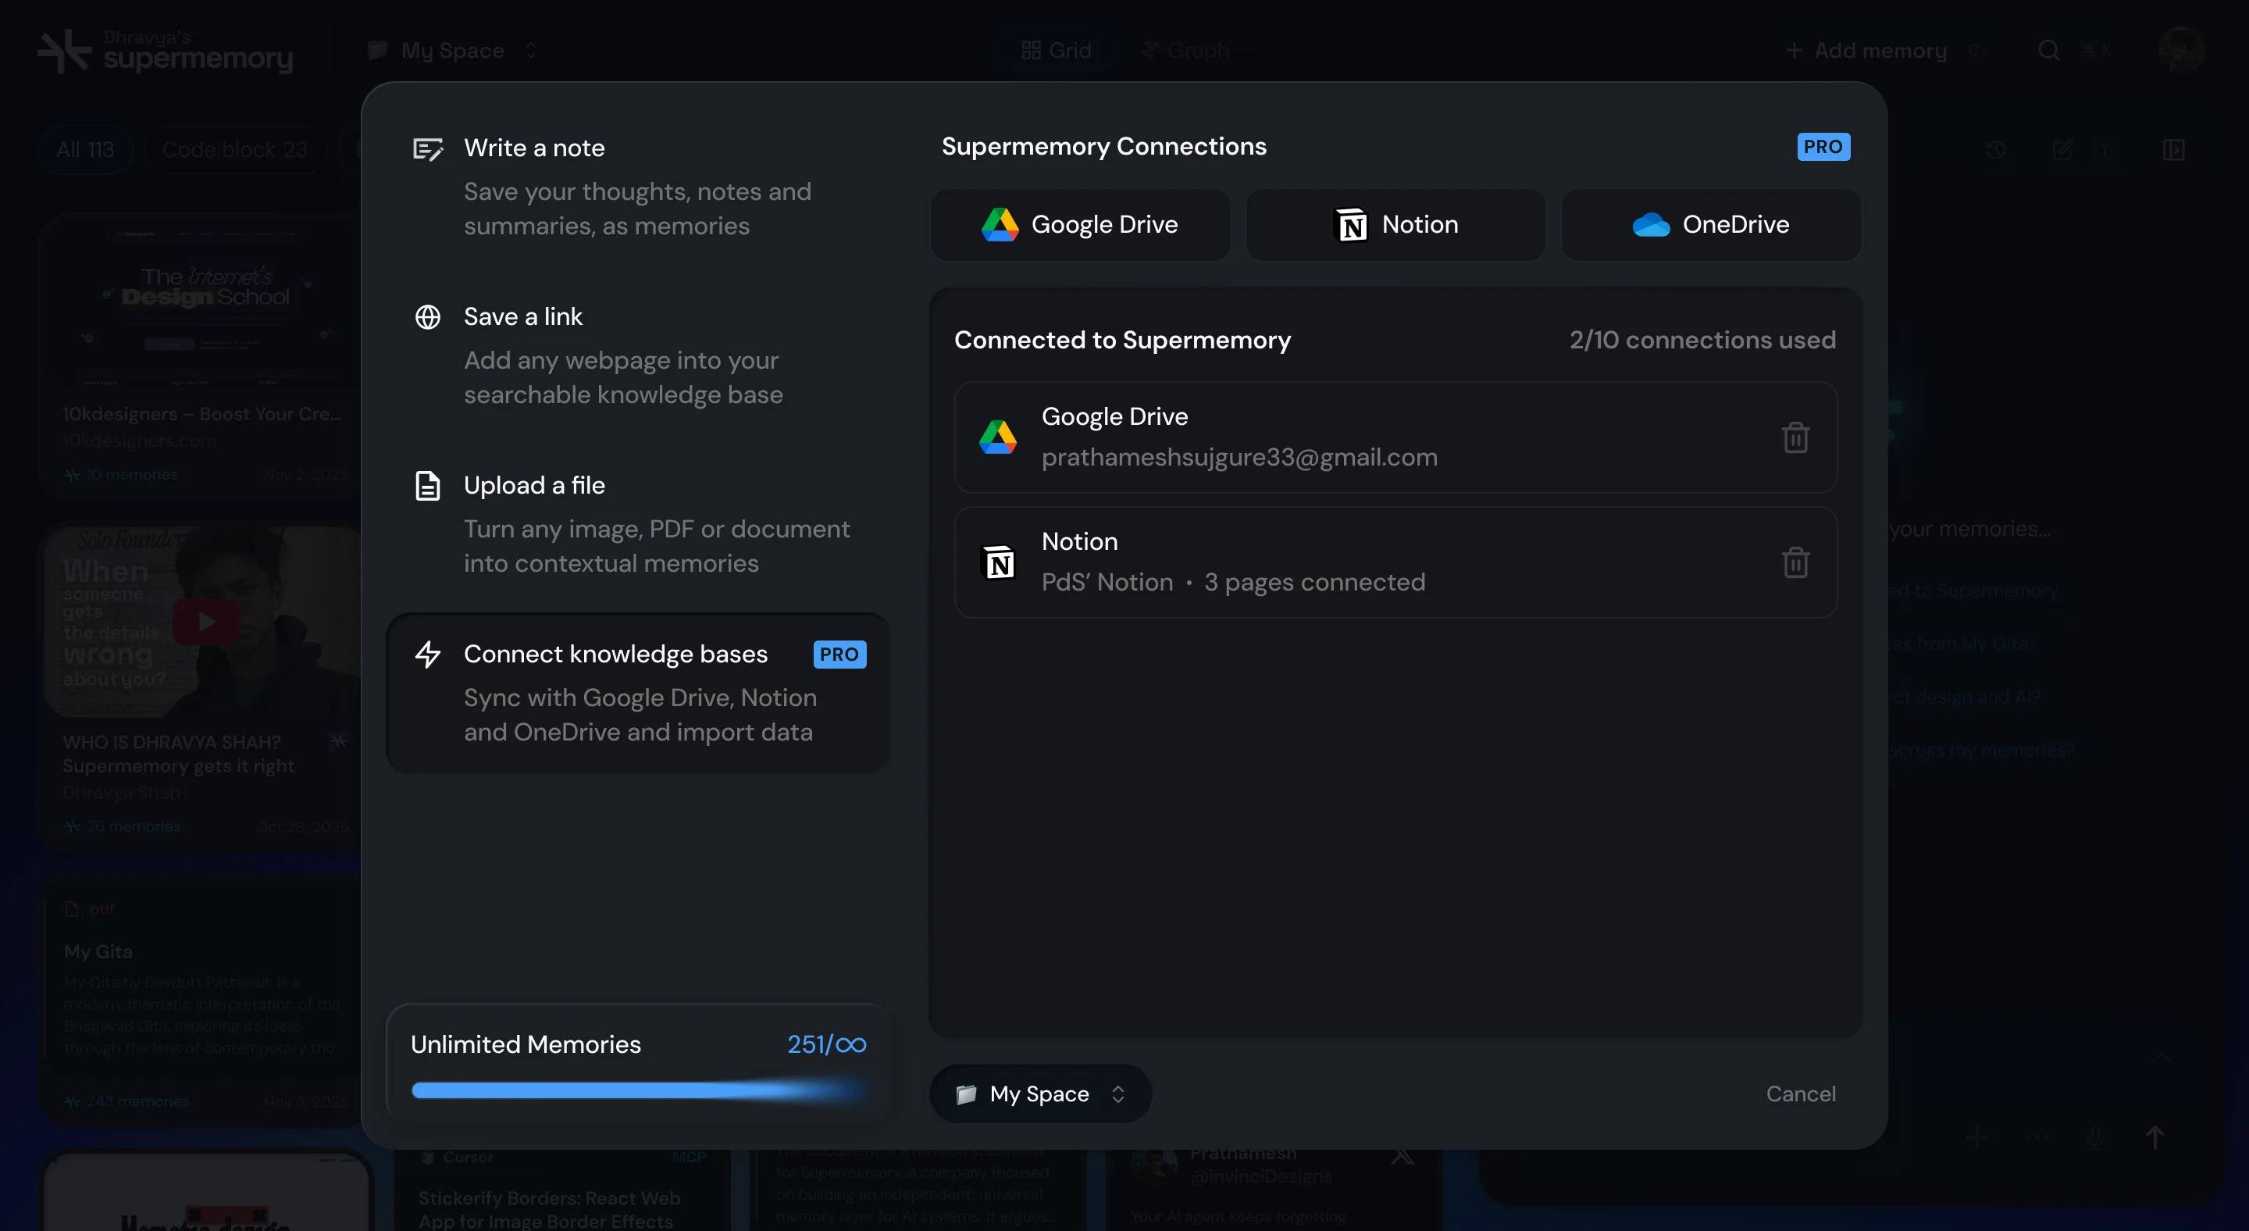Image resolution: width=2249 pixels, height=1231 pixels.
Task: Open the My Space dropdown in dialog footer
Action: tap(1040, 1094)
